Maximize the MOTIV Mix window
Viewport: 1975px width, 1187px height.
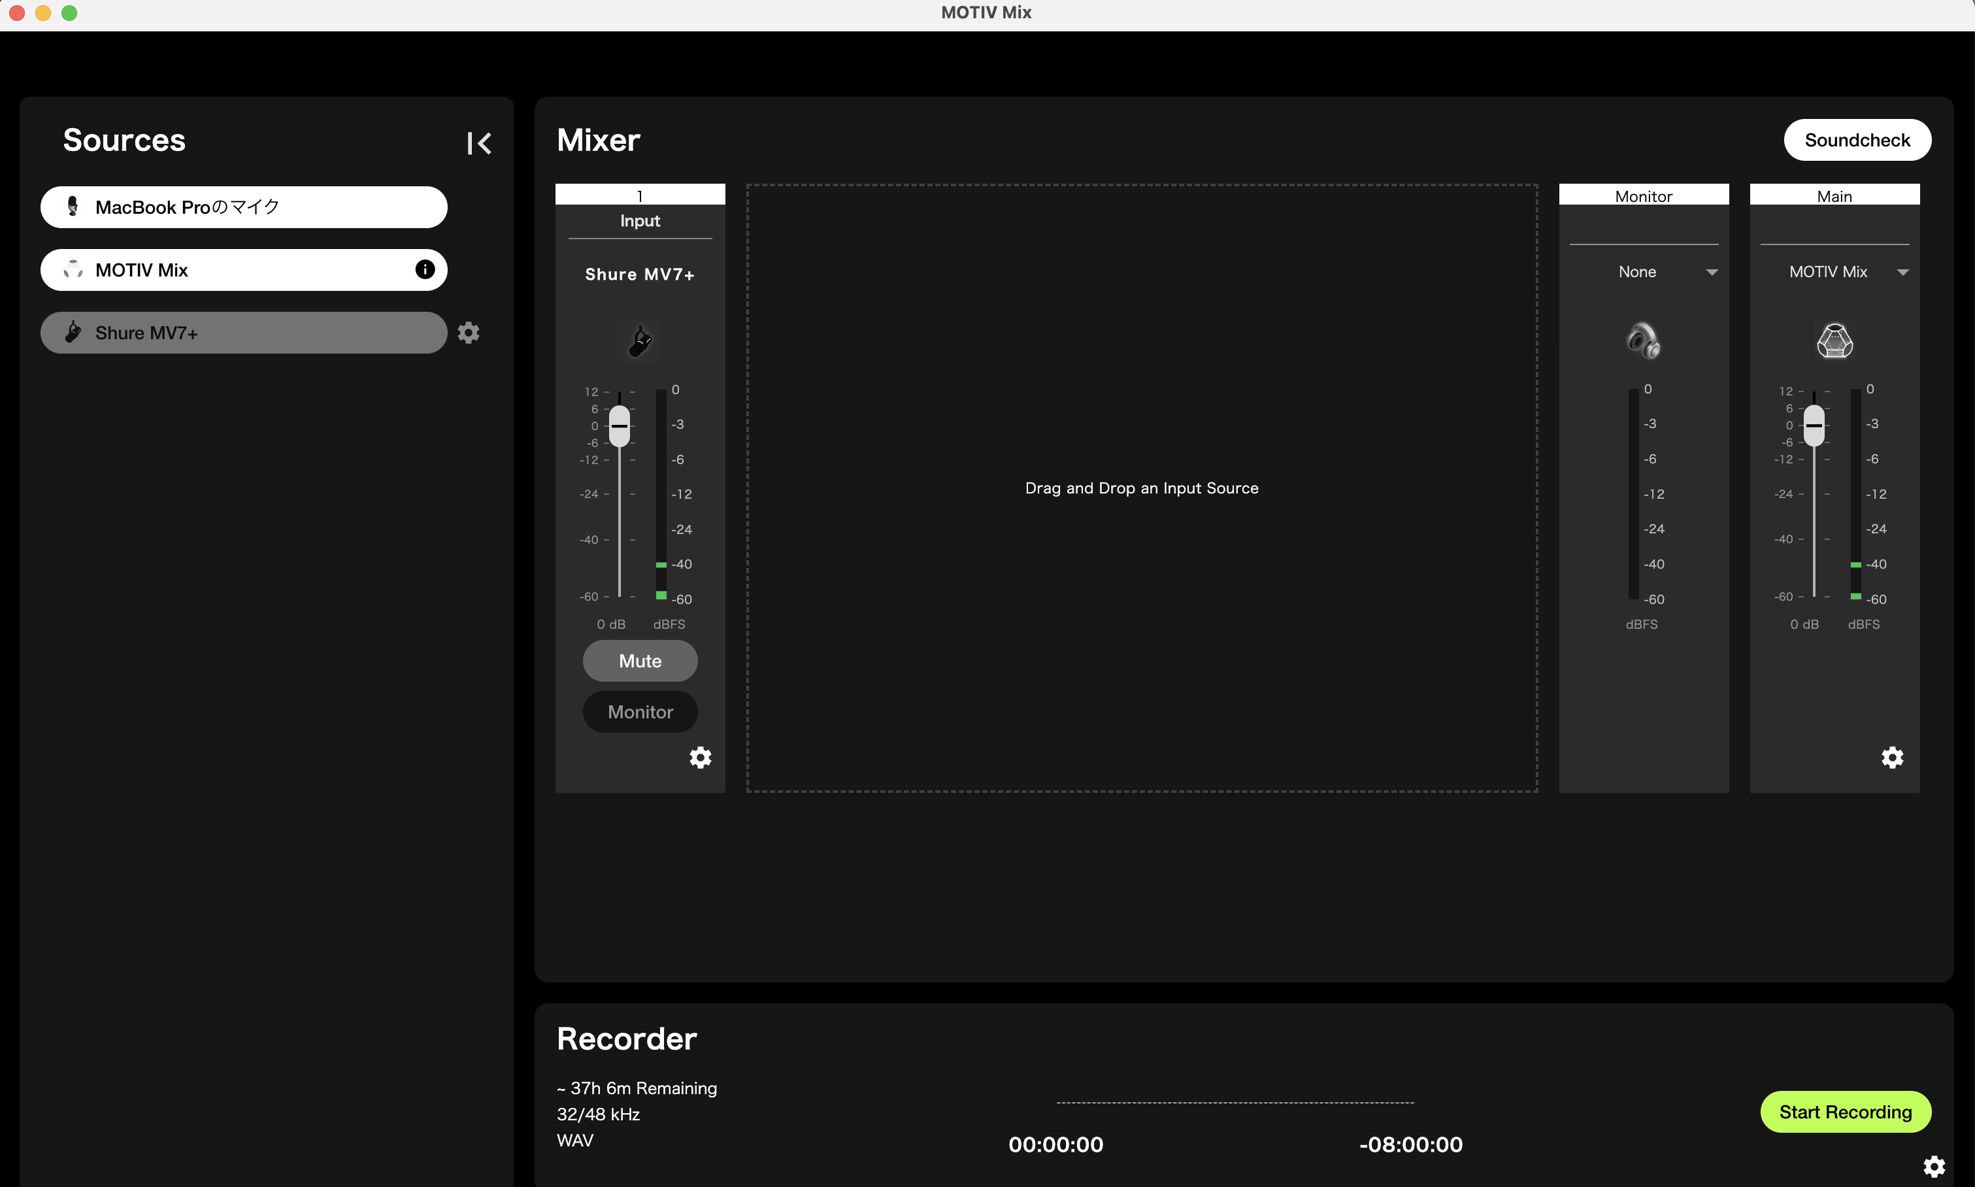tap(69, 13)
